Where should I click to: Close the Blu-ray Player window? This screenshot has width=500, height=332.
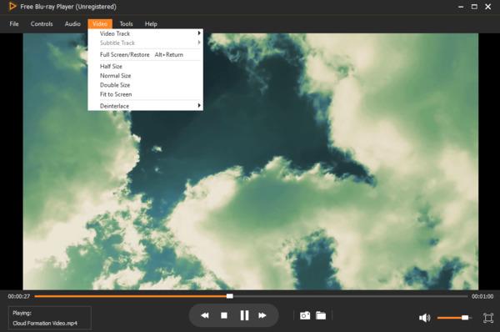tap(488, 7)
